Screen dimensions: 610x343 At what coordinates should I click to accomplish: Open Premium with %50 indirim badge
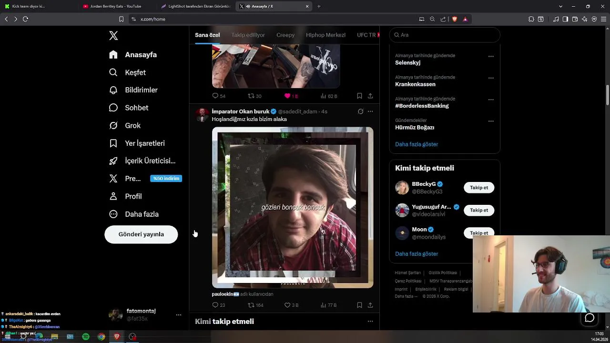point(145,179)
